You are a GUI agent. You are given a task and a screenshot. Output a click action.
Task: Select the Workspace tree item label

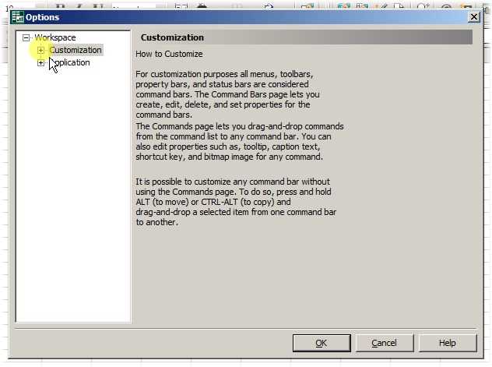pos(55,37)
